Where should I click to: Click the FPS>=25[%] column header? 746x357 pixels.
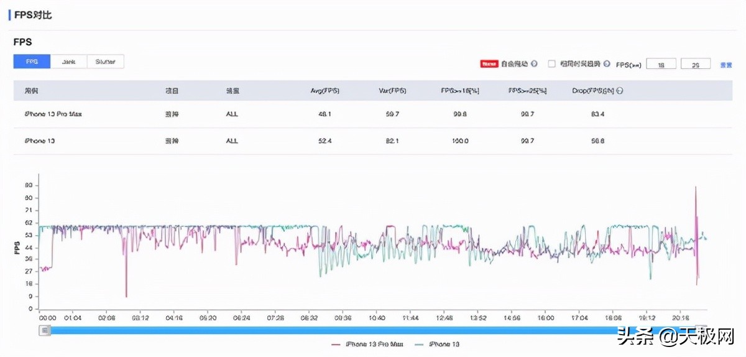[528, 91]
